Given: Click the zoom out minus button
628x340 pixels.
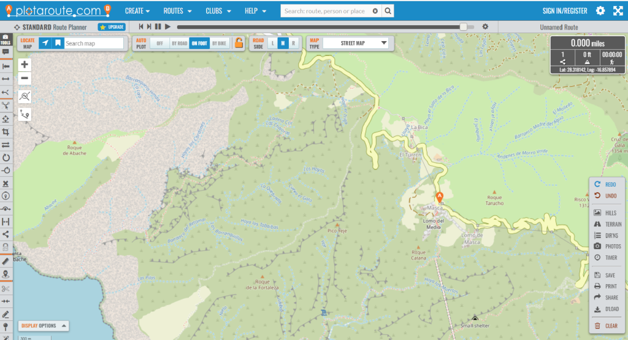Looking at the screenshot, I should [25, 78].
